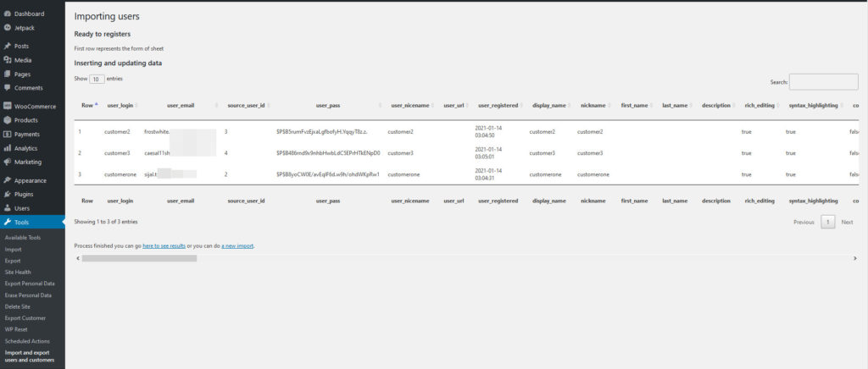
Task: Open Export Personal Data submenu item
Action: pos(30,284)
